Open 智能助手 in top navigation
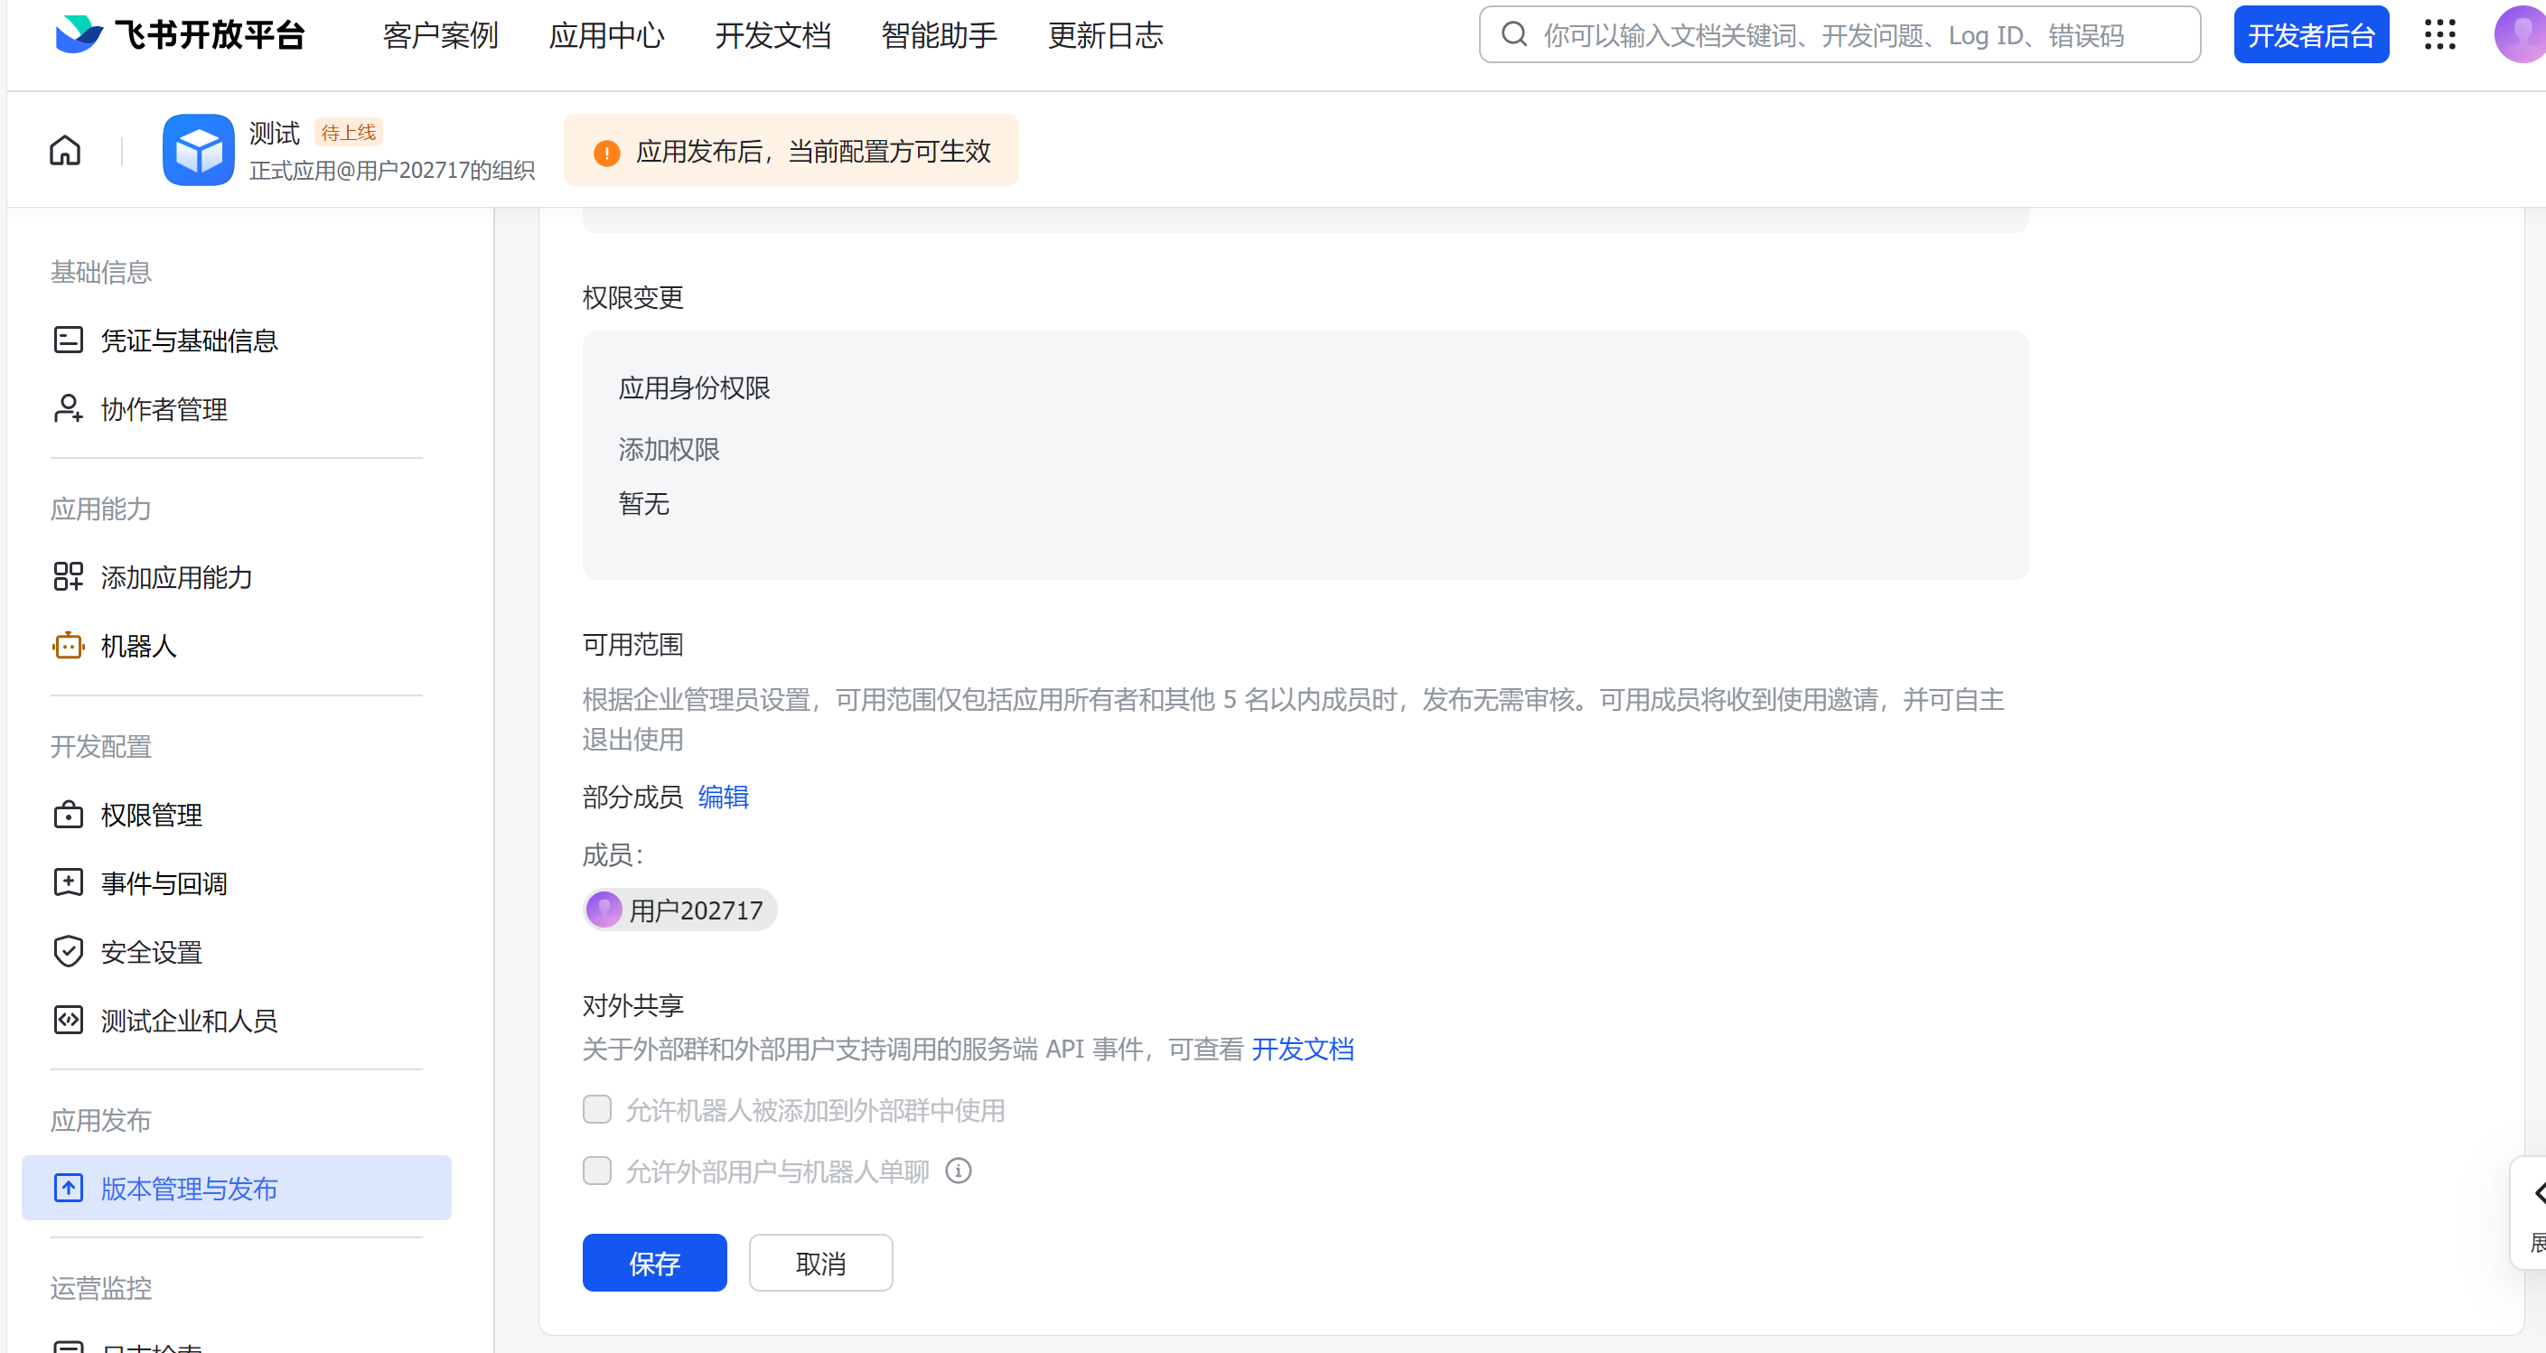Viewport: 2546px width, 1353px height. [x=939, y=35]
